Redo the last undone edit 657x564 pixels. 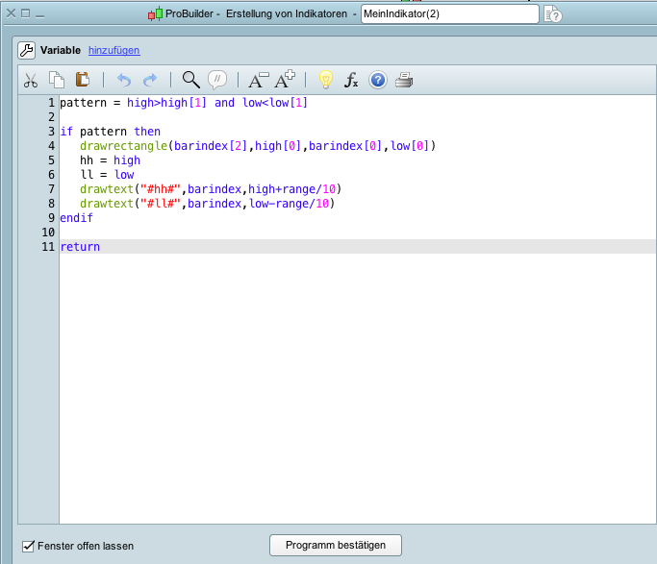pyautogui.click(x=150, y=81)
